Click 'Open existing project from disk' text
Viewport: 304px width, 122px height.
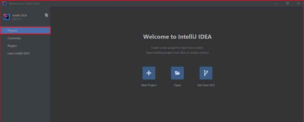pyautogui.click(x=178, y=53)
